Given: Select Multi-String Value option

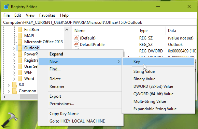Looking at the screenshot, I should coord(158,101).
